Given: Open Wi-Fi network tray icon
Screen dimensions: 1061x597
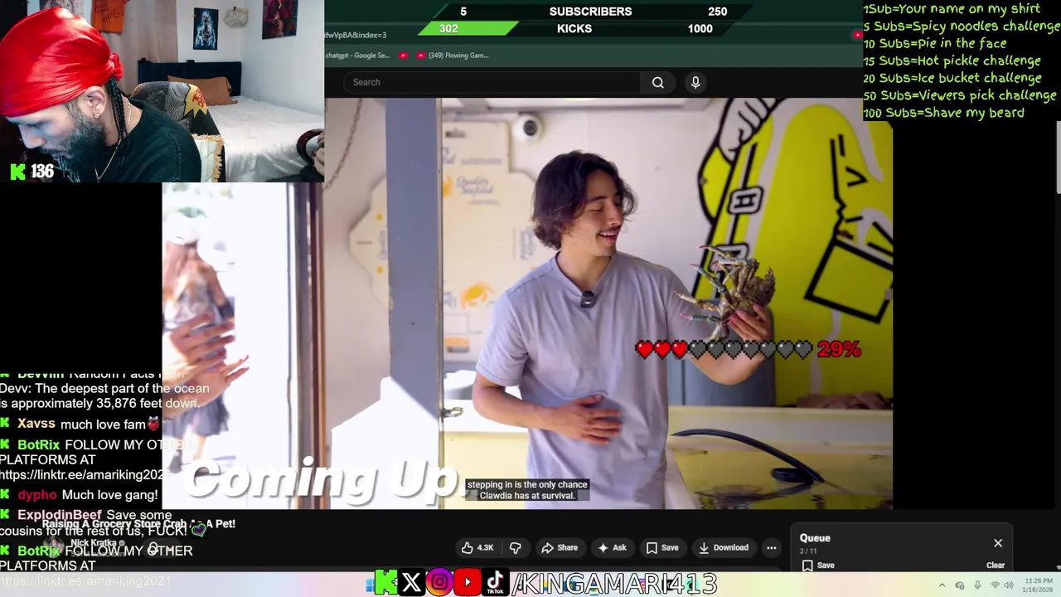Looking at the screenshot, I should click(996, 585).
